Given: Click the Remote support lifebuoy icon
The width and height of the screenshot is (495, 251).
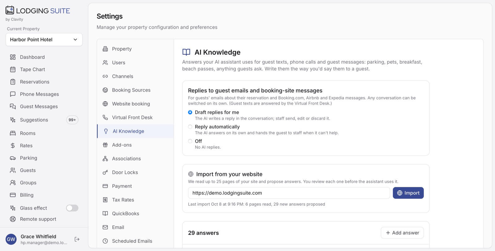Looking at the screenshot, I should click(13, 219).
